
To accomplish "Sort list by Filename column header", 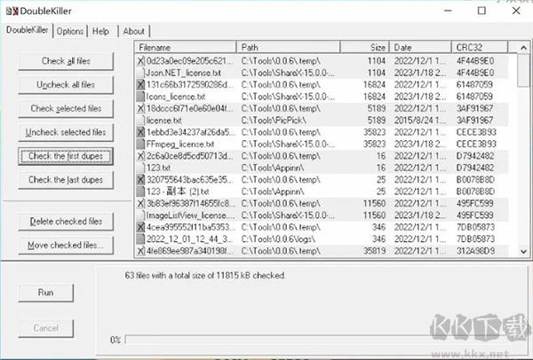I will click(x=186, y=48).
